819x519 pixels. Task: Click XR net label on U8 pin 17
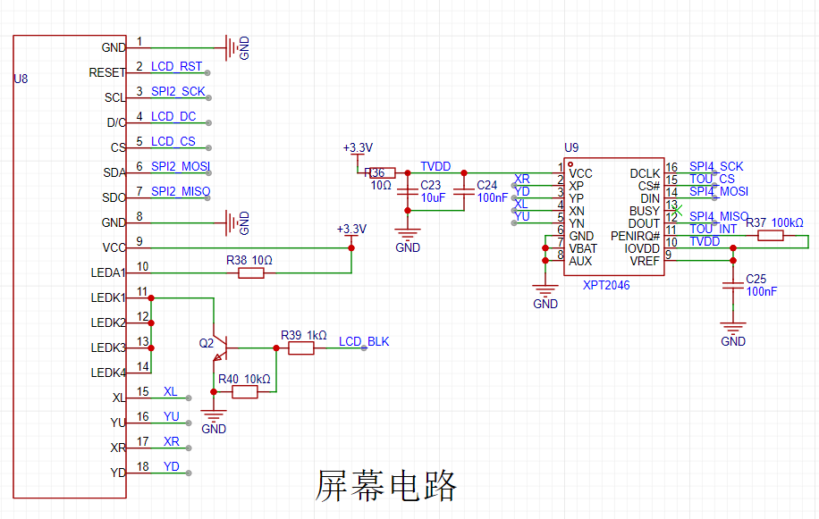tap(172, 442)
